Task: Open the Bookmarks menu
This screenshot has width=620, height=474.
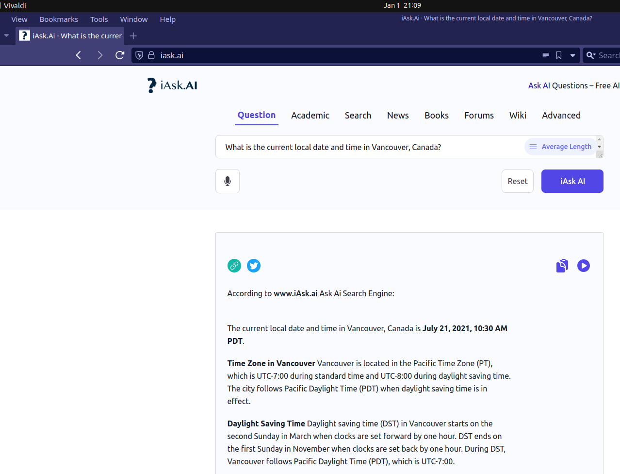Action: 59,19
